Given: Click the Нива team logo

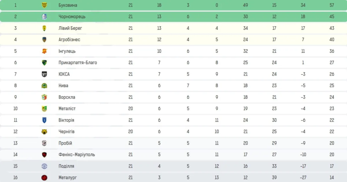Looking at the screenshot, I should click(x=44, y=86).
